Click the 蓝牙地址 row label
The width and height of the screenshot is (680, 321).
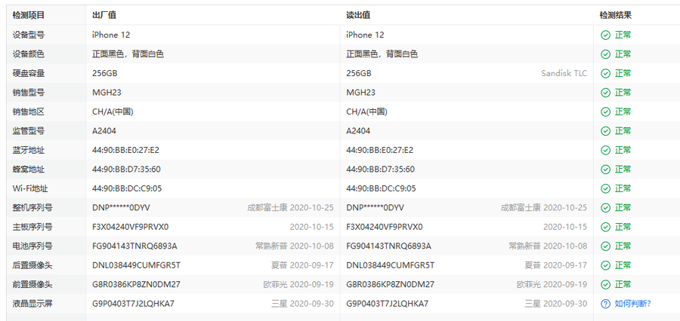(28, 150)
